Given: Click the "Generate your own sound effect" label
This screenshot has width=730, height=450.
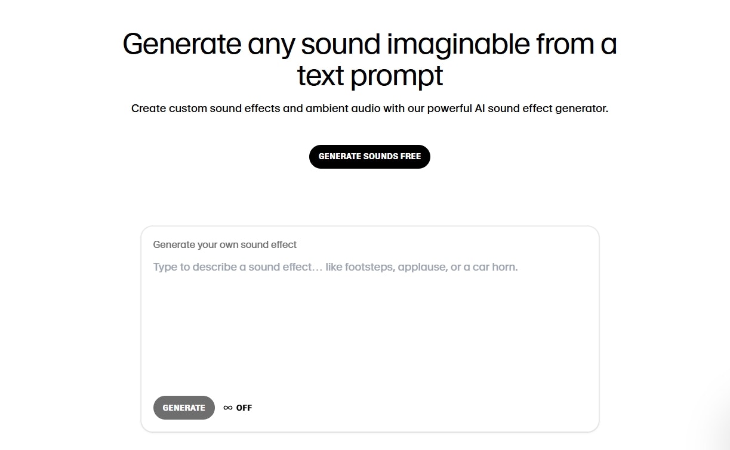Looking at the screenshot, I should click(224, 244).
